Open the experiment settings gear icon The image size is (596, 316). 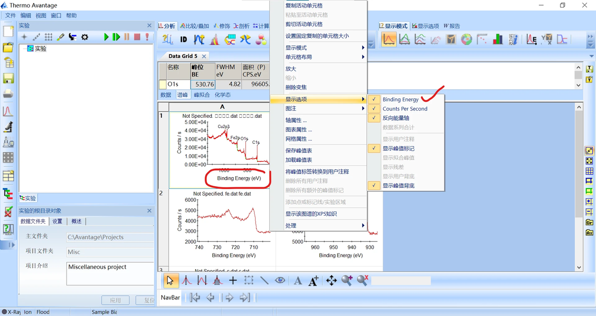(x=85, y=37)
